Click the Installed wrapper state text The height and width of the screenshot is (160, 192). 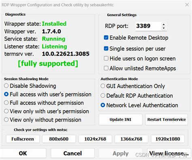(x=54, y=24)
